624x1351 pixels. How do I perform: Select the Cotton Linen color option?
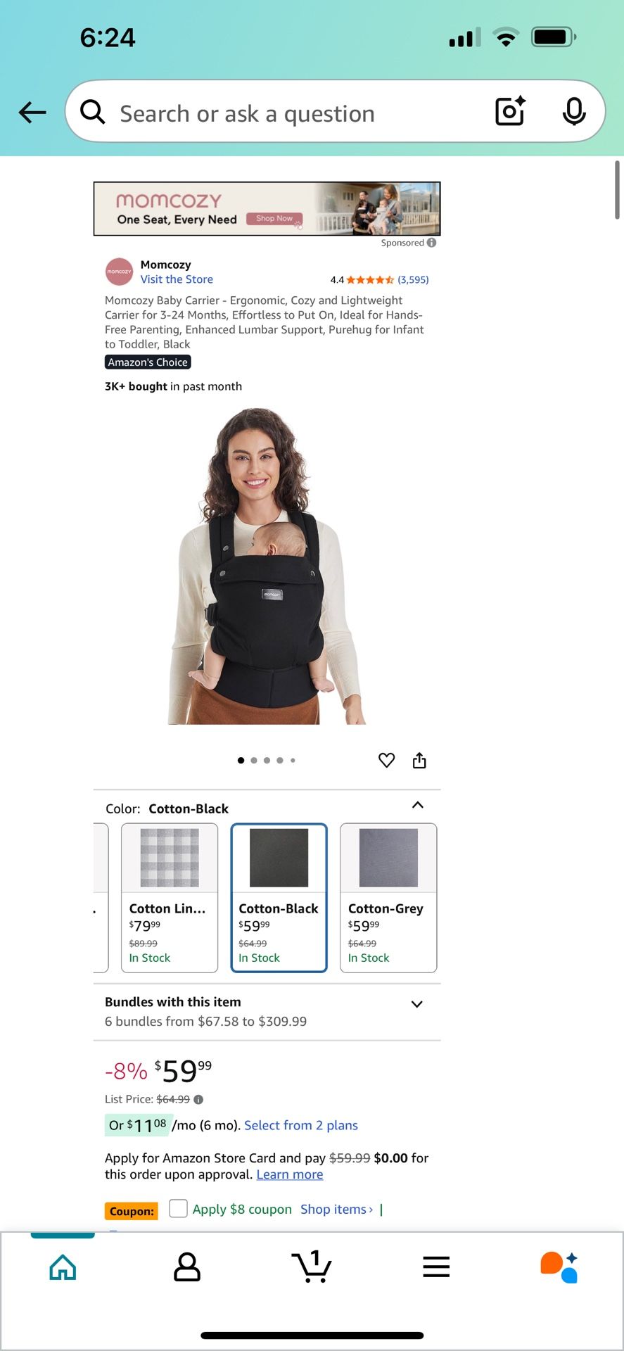click(170, 898)
